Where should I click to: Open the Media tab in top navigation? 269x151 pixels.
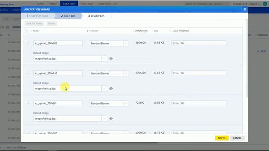(54, 4)
